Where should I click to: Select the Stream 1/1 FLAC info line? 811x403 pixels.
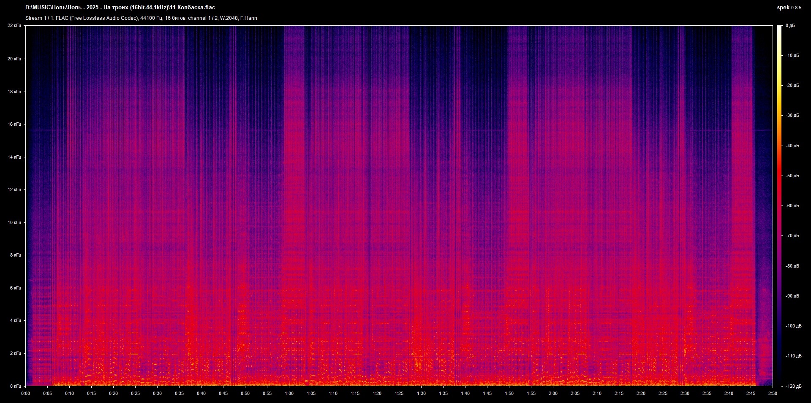(x=142, y=18)
